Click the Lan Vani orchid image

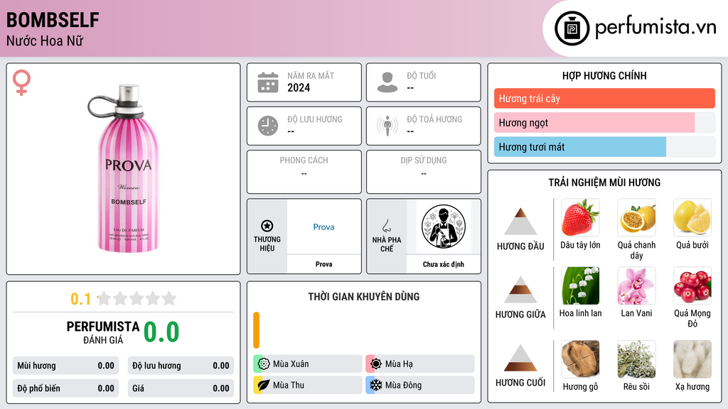pyautogui.click(x=636, y=285)
